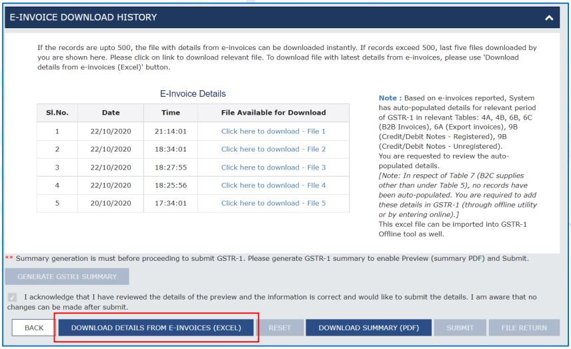Toggle the acknowledgement checkbox
Screen dimensions: 571x349
pos(12,297)
